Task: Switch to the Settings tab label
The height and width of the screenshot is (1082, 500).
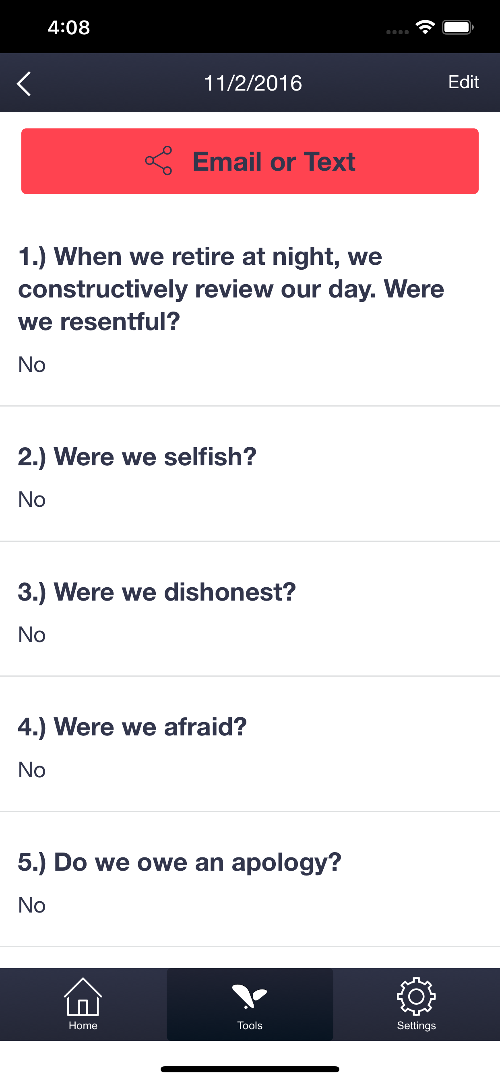Action: point(416,1025)
